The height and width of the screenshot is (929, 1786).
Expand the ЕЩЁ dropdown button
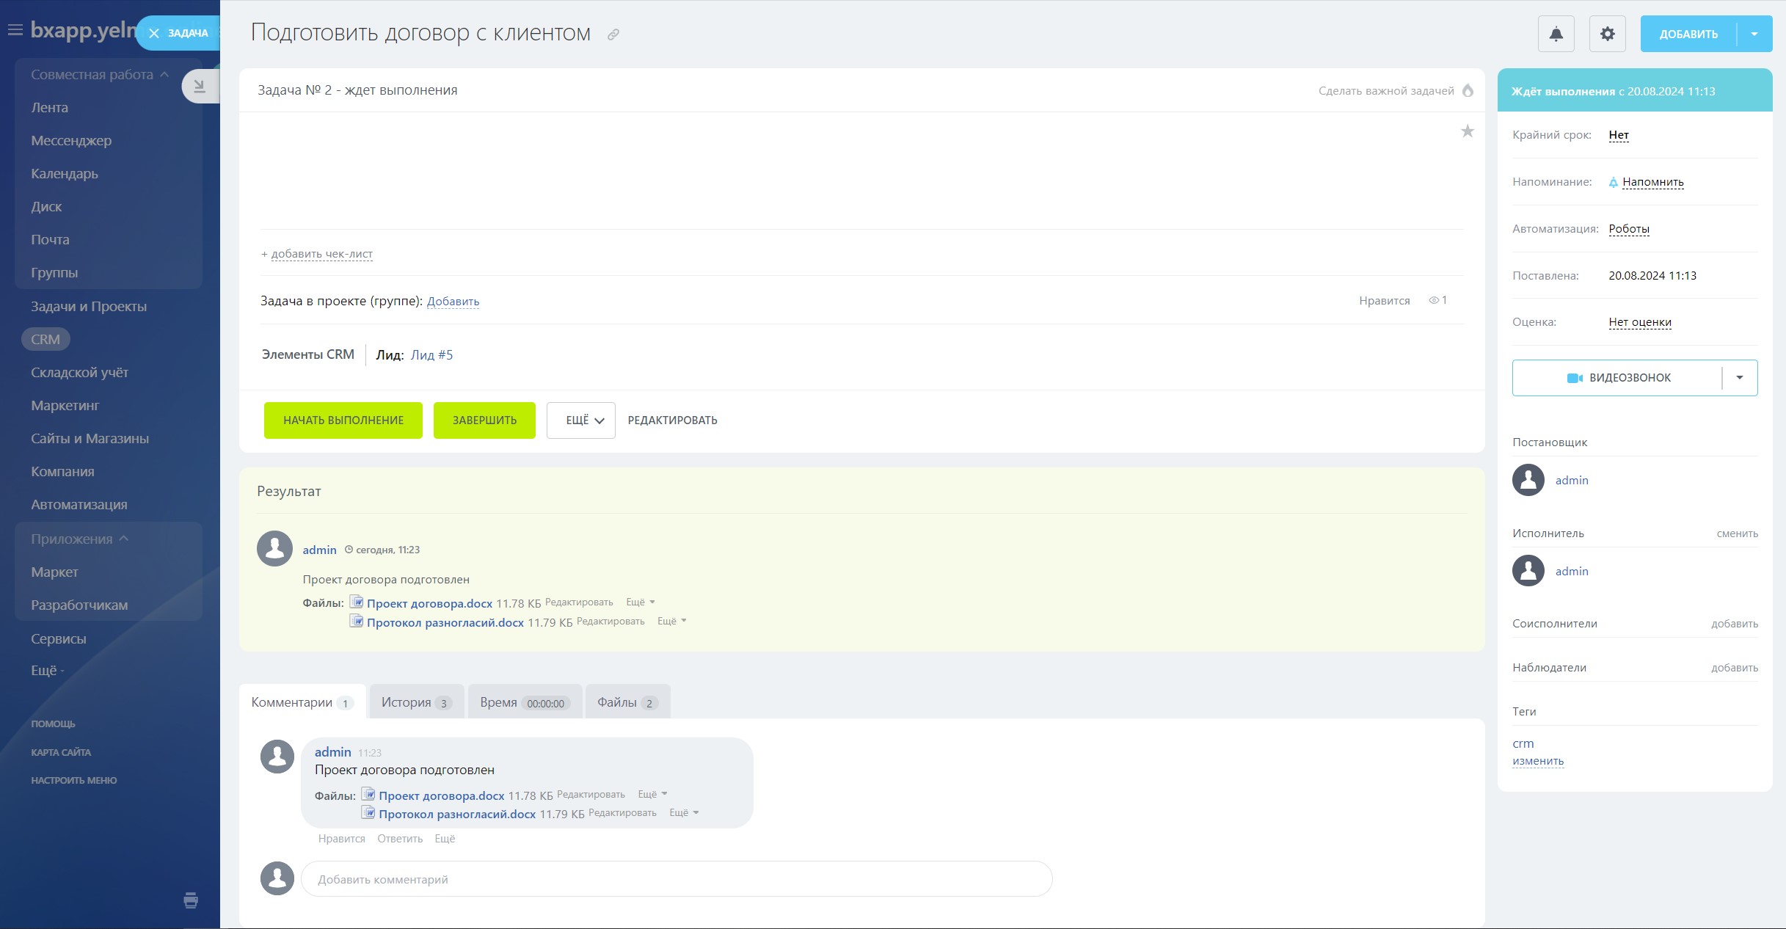click(580, 420)
